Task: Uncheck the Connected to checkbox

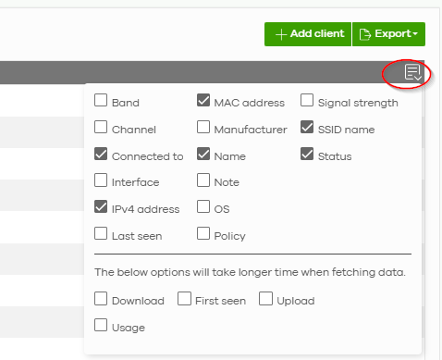Action: coord(101,154)
